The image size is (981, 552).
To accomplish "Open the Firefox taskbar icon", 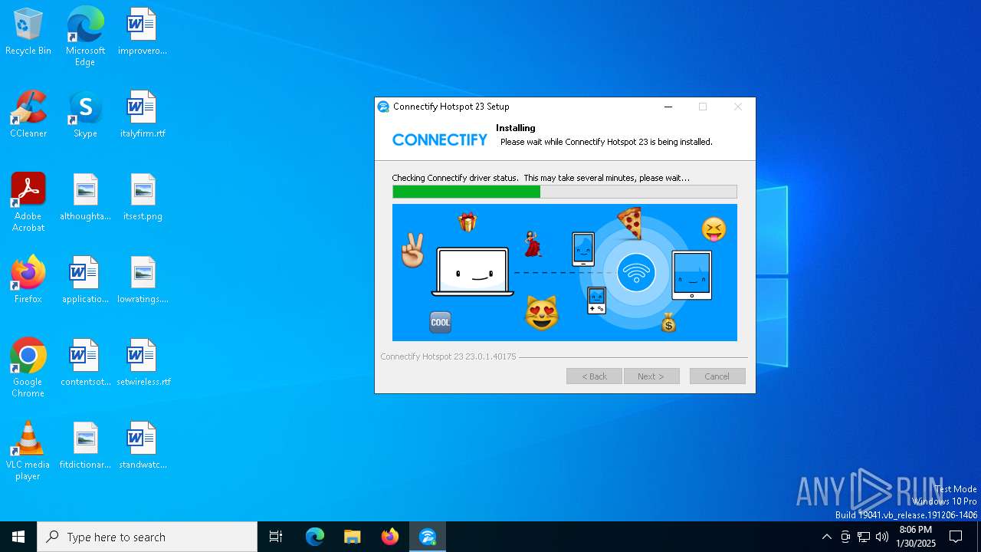I will 390,537.
